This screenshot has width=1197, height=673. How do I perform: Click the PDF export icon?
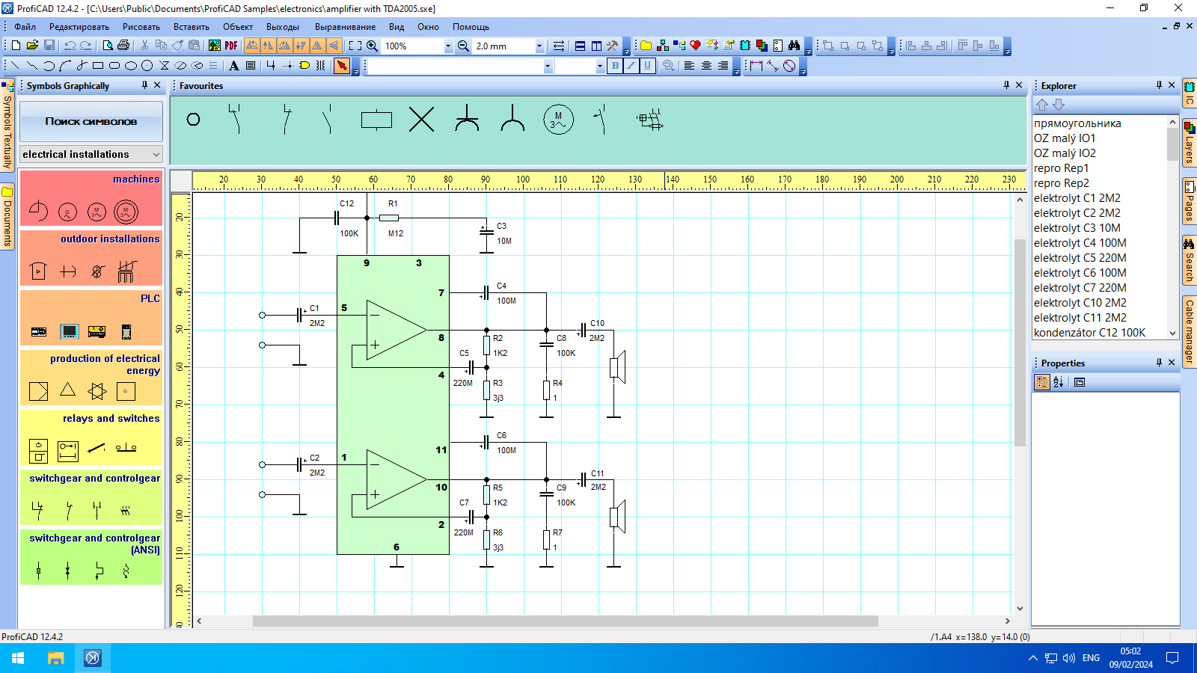(231, 46)
